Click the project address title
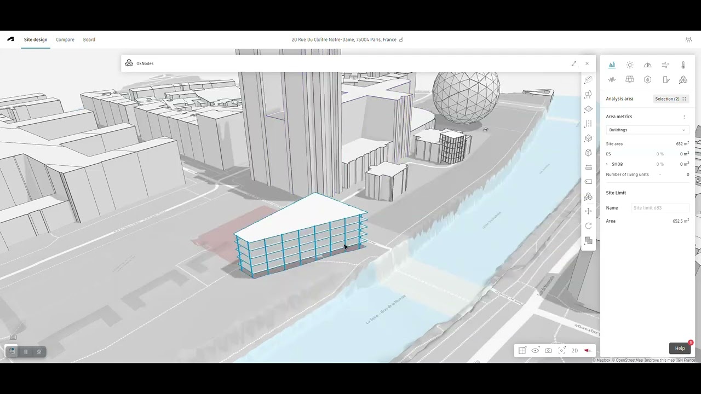Viewport: 701px width, 394px height. click(x=344, y=40)
